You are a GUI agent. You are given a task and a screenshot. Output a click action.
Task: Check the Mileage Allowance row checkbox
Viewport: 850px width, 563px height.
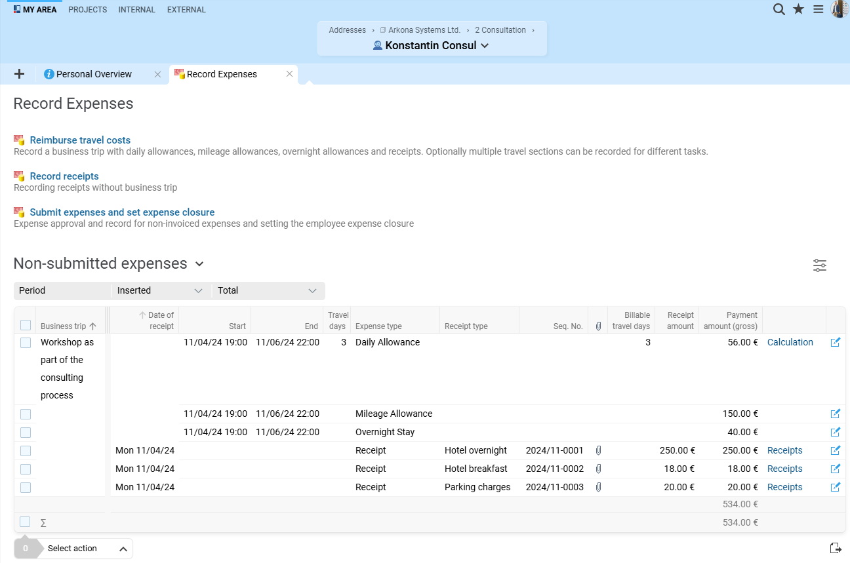point(26,414)
